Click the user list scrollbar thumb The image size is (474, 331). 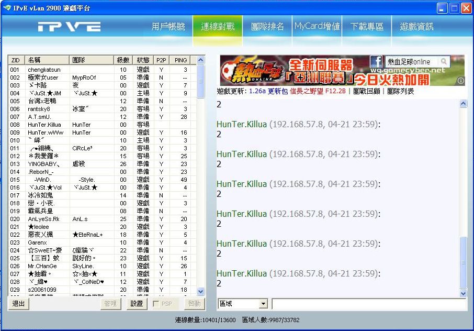coord(200,81)
